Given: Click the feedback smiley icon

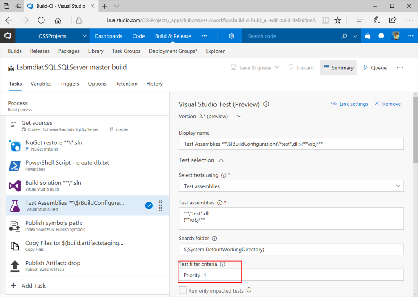Looking at the screenshot, I should coord(381,36).
